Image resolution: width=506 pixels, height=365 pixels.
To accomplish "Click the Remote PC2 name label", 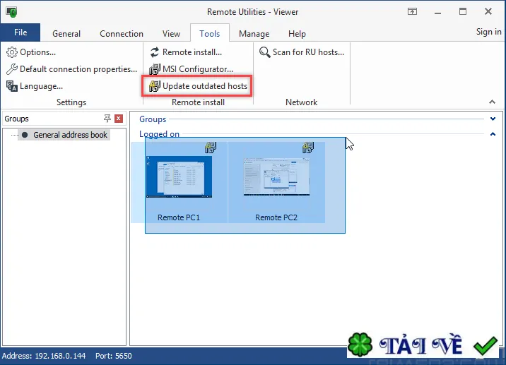I will 276,217.
